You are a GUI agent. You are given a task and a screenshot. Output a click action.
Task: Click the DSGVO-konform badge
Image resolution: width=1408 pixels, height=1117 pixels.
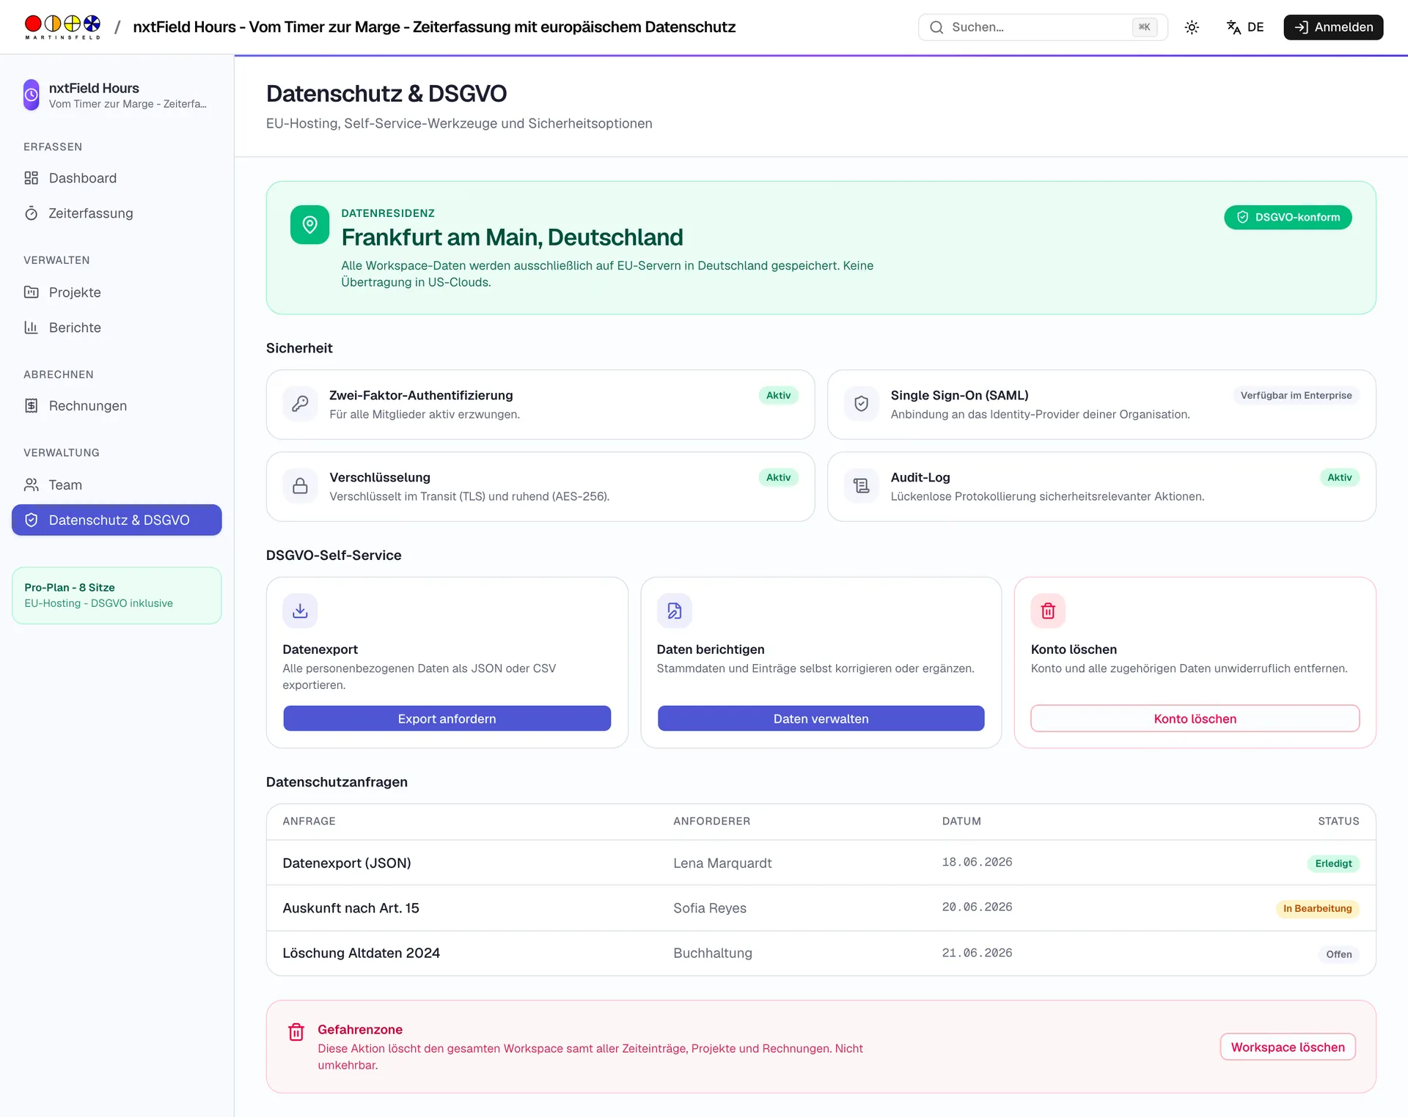click(1288, 217)
